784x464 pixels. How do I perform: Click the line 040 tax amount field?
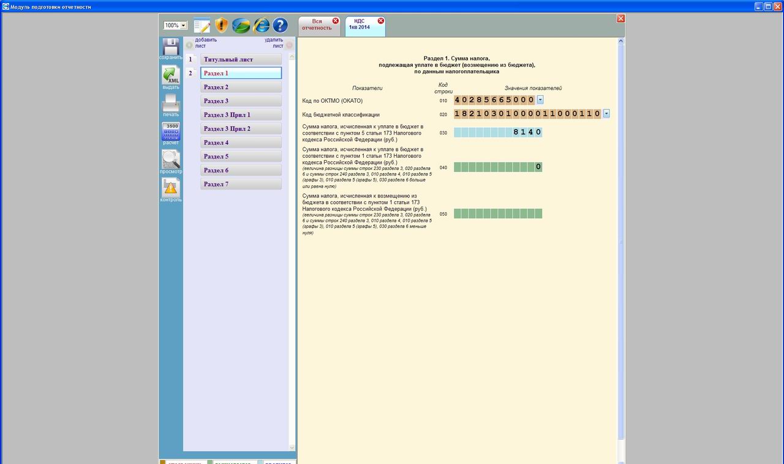[x=498, y=167]
